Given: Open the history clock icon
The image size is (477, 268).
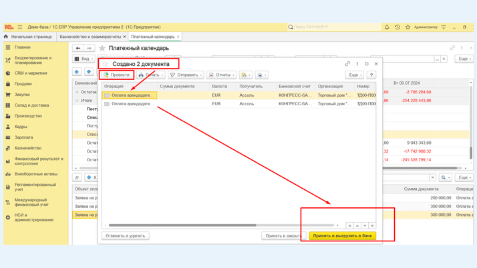Looking at the screenshot, I should tap(397, 27).
